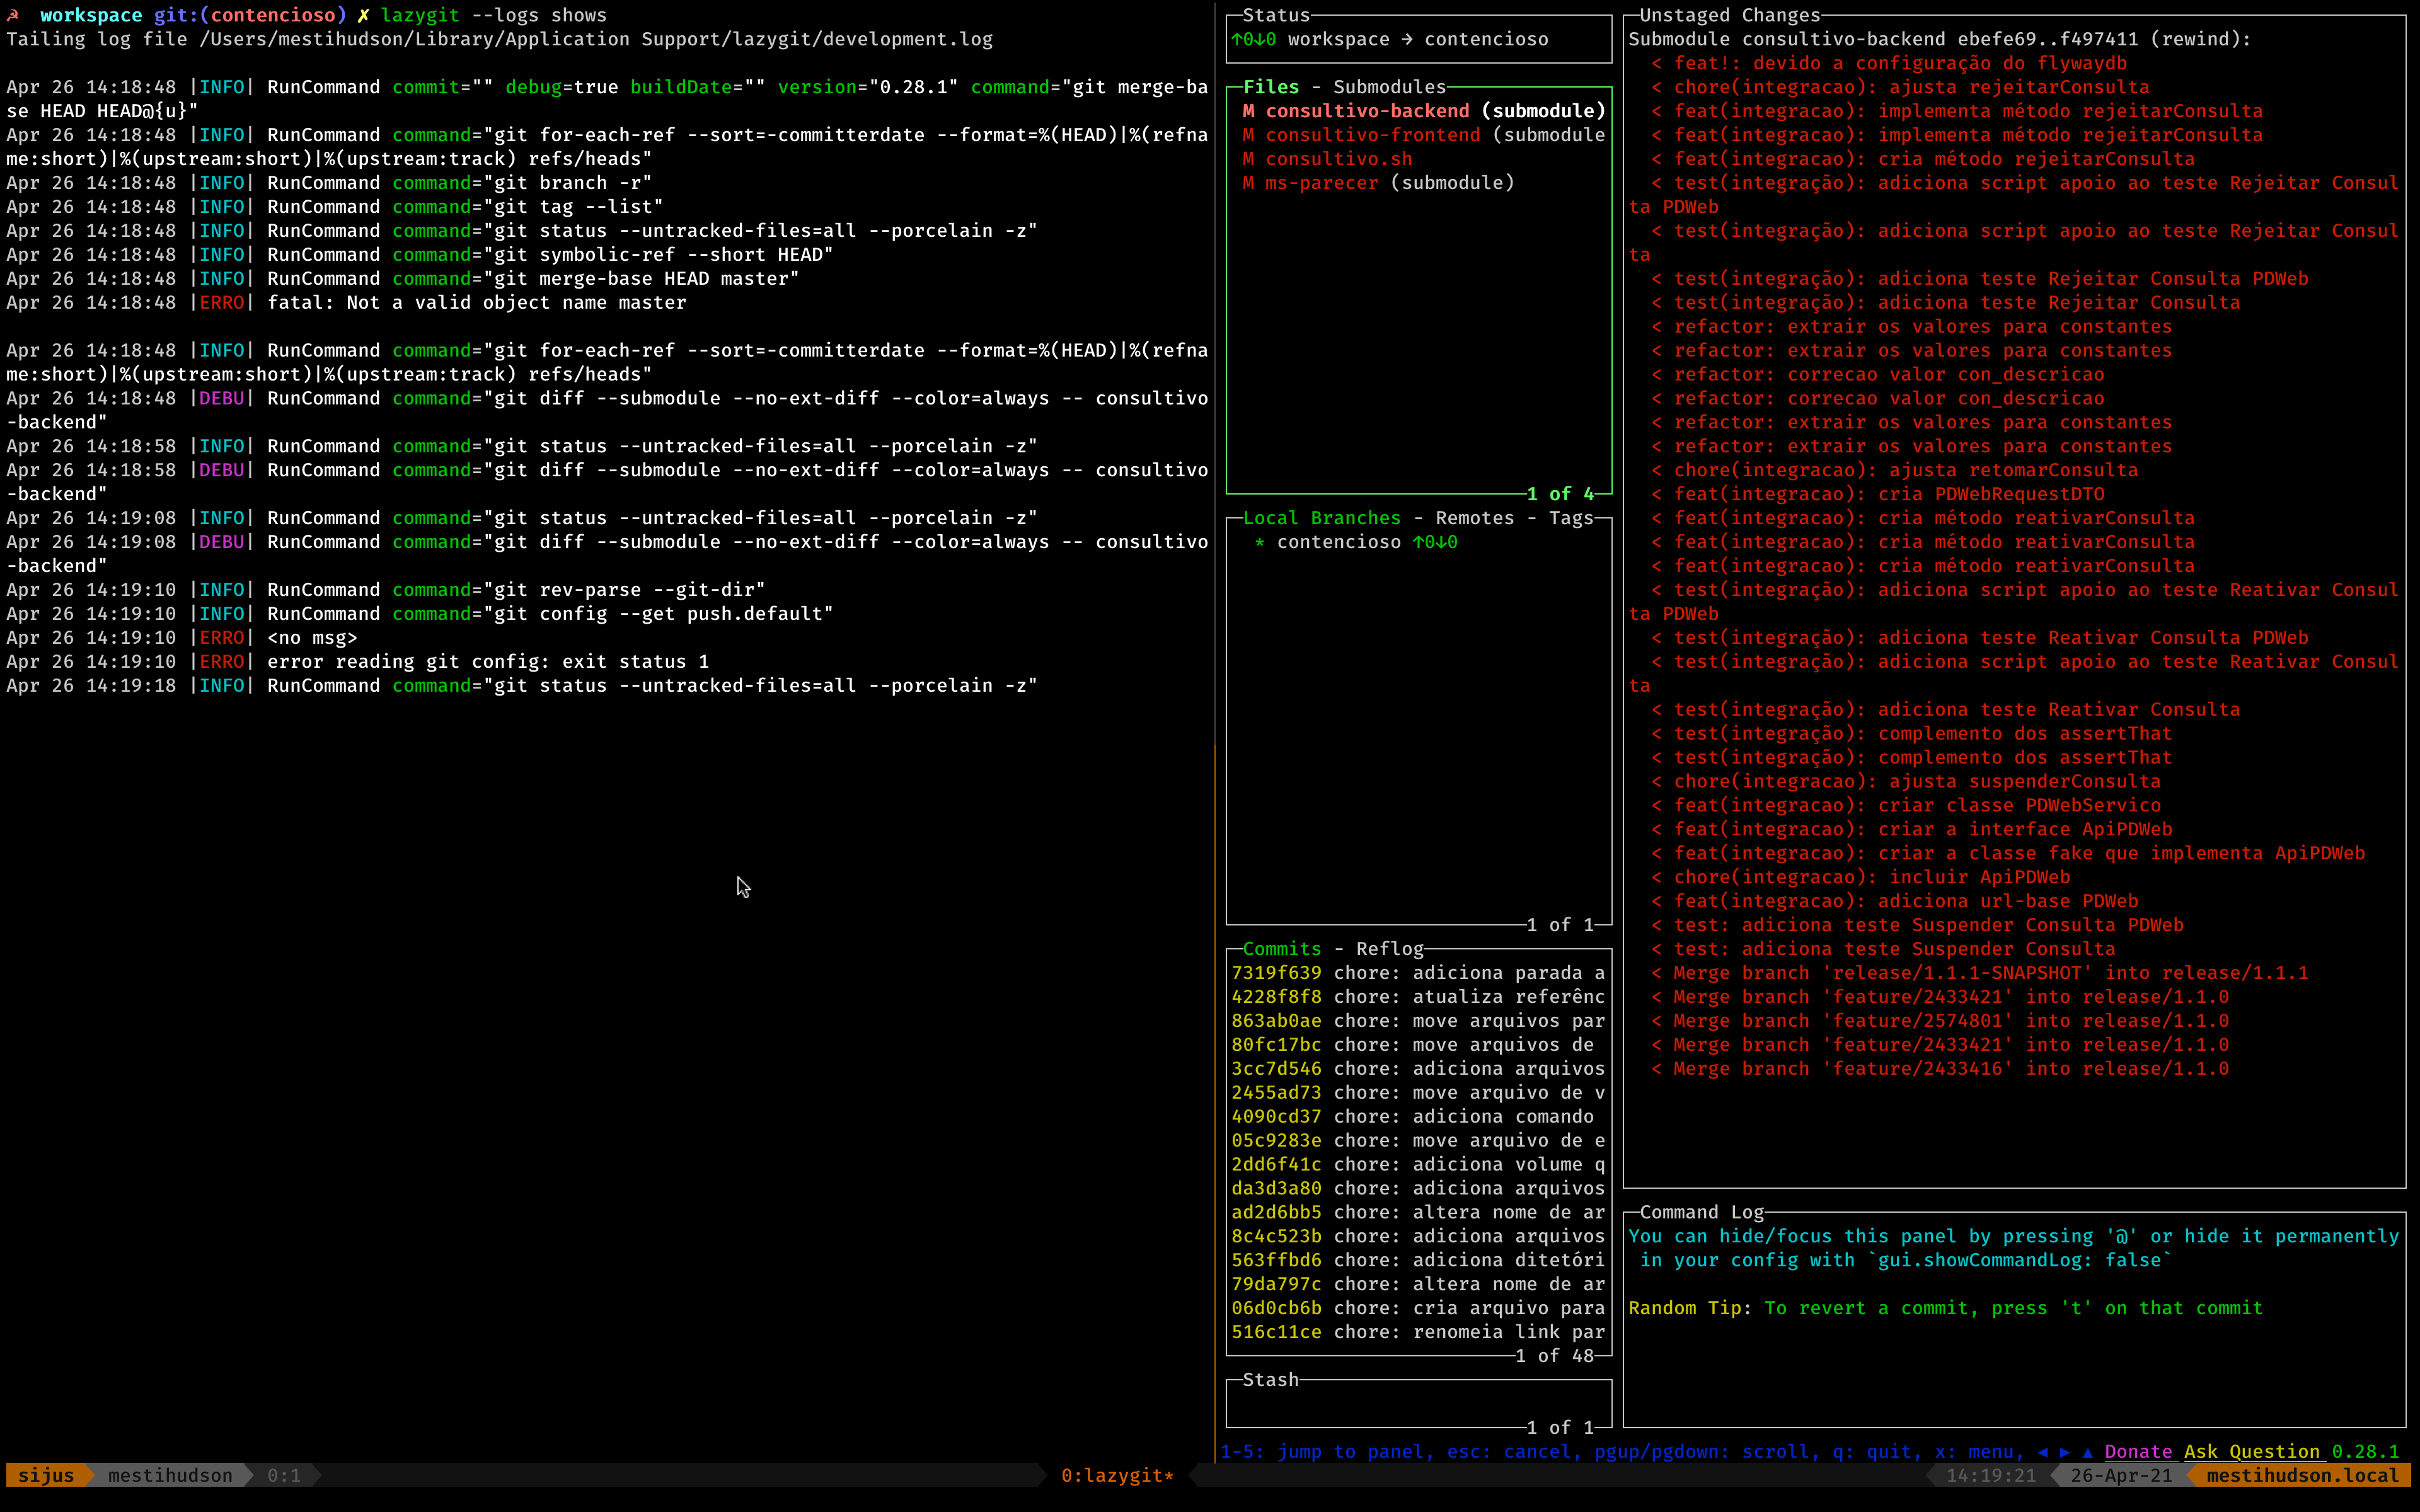Select the Commits tab
Viewport: 2420px width, 1512px height.
click(x=1281, y=949)
